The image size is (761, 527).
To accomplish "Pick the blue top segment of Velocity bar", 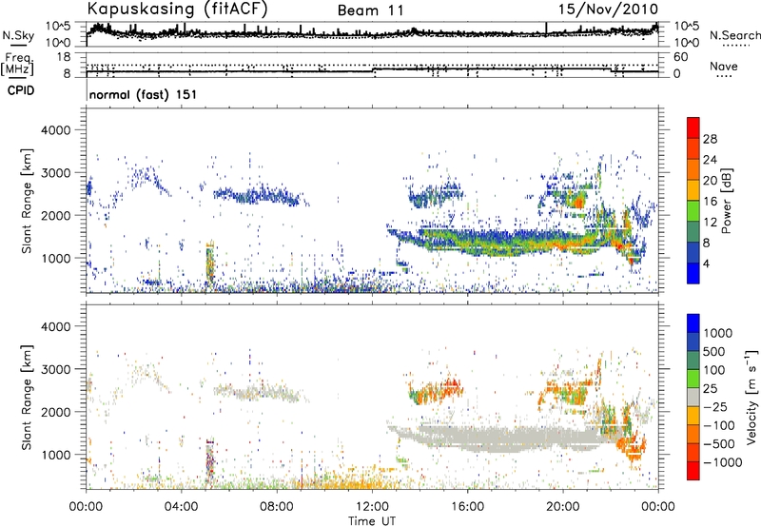I will click(x=693, y=323).
